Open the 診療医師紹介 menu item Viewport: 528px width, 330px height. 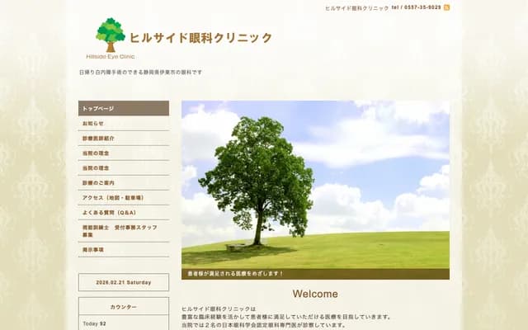[124, 138]
